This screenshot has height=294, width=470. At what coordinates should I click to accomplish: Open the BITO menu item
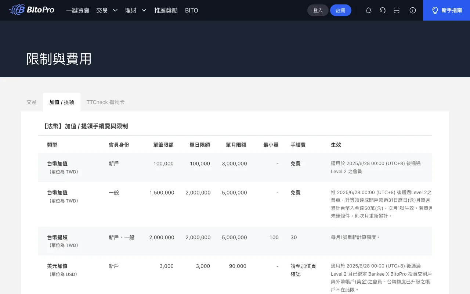click(x=192, y=10)
